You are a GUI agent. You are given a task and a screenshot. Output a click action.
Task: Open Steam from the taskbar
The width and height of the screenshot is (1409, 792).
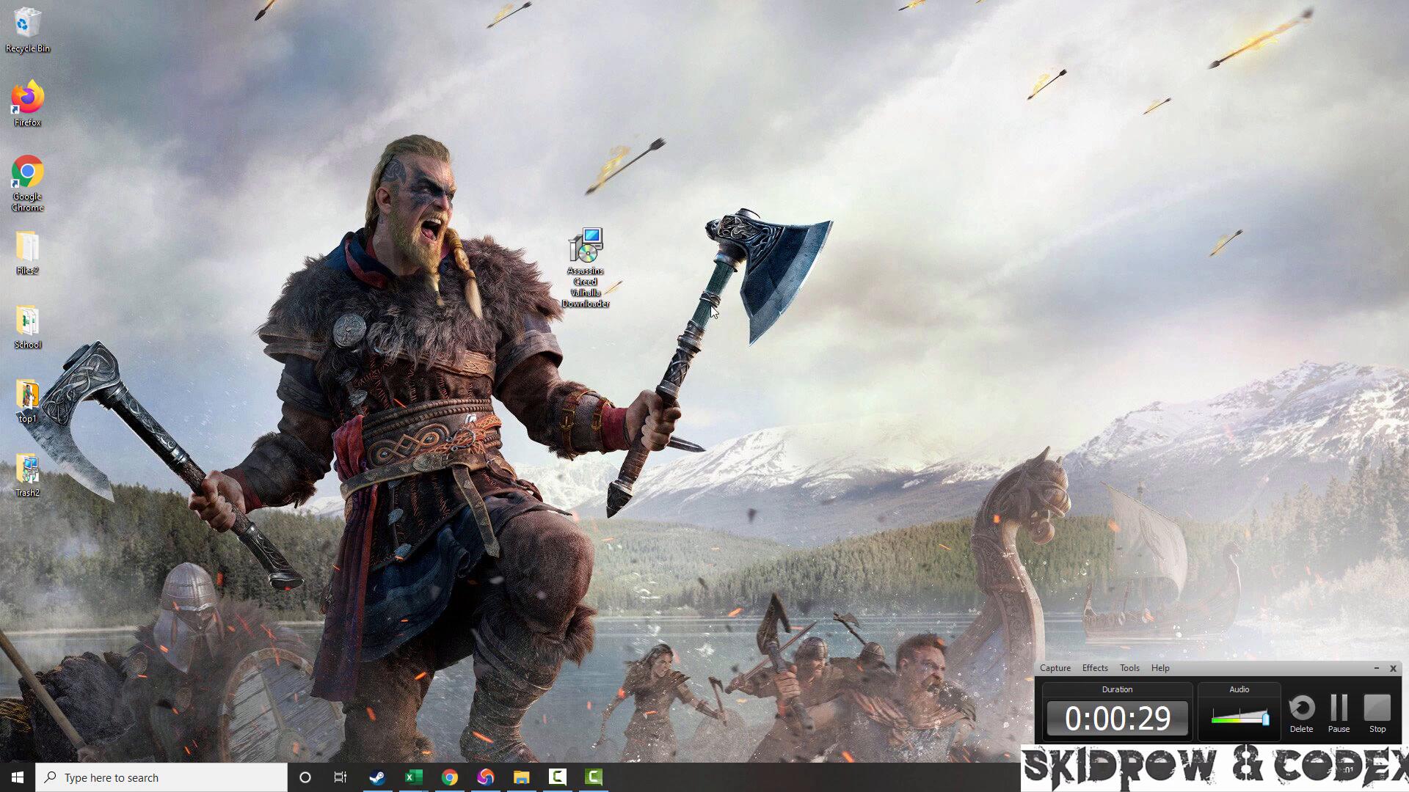(377, 777)
